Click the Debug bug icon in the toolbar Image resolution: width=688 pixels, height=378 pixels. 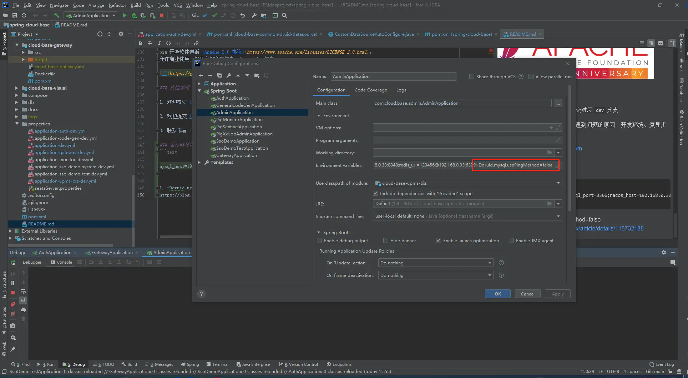coord(134,15)
